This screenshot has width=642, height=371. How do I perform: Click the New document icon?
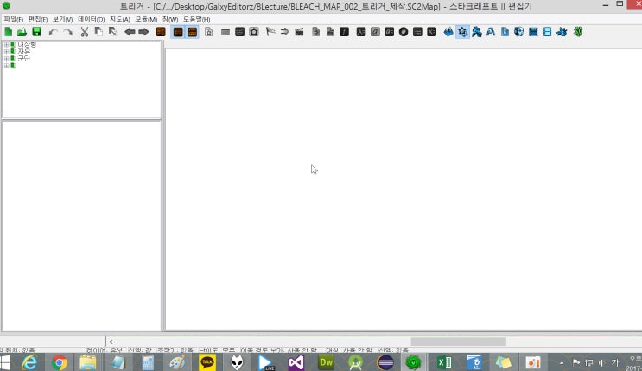pos(8,32)
